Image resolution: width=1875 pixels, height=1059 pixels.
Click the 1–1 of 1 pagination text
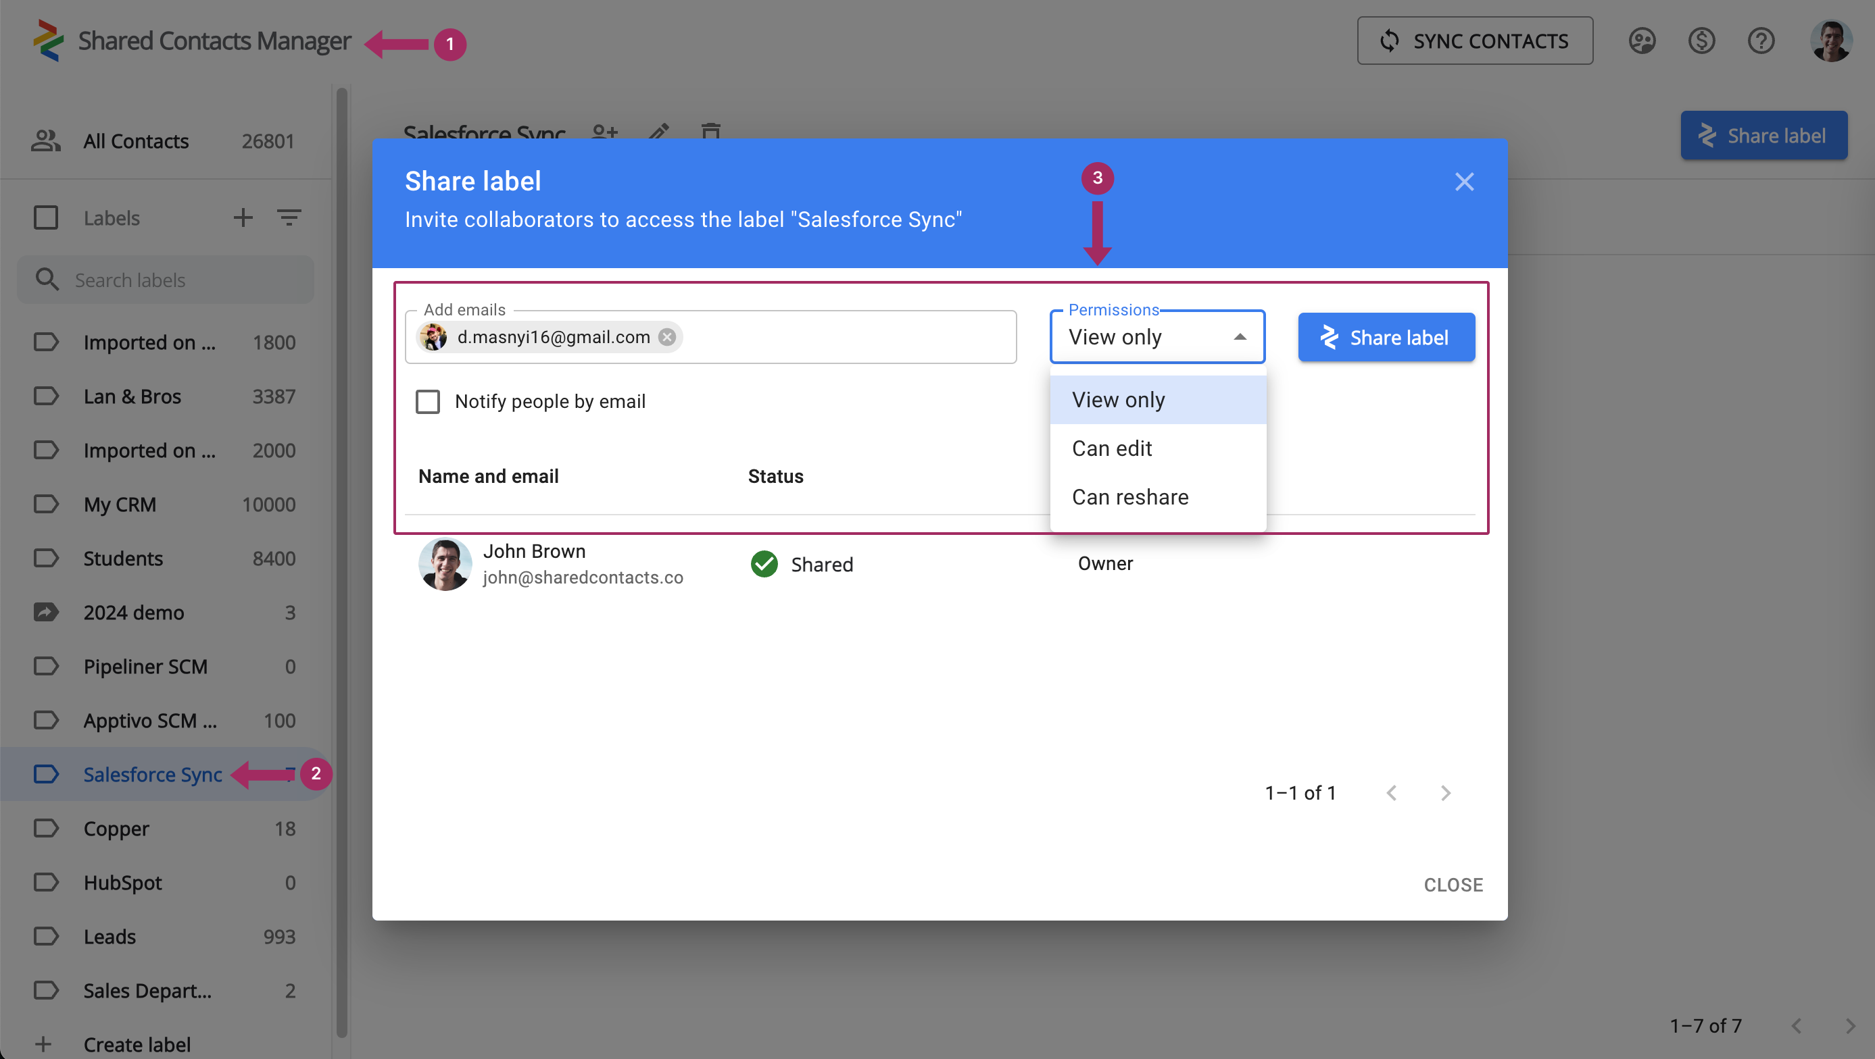tap(1300, 793)
